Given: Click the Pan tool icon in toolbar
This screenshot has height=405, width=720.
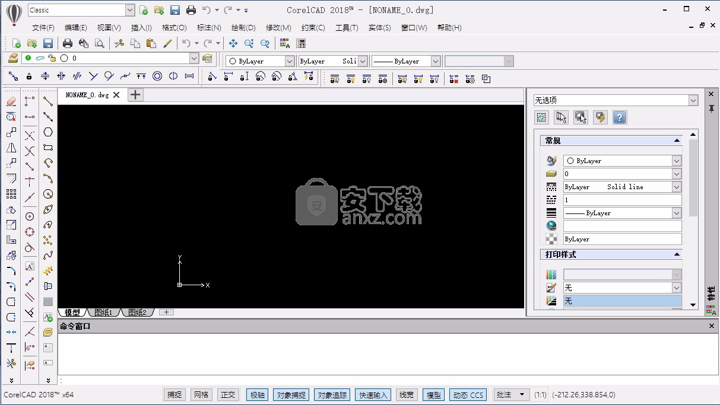Looking at the screenshot, I should pos(233,43).
